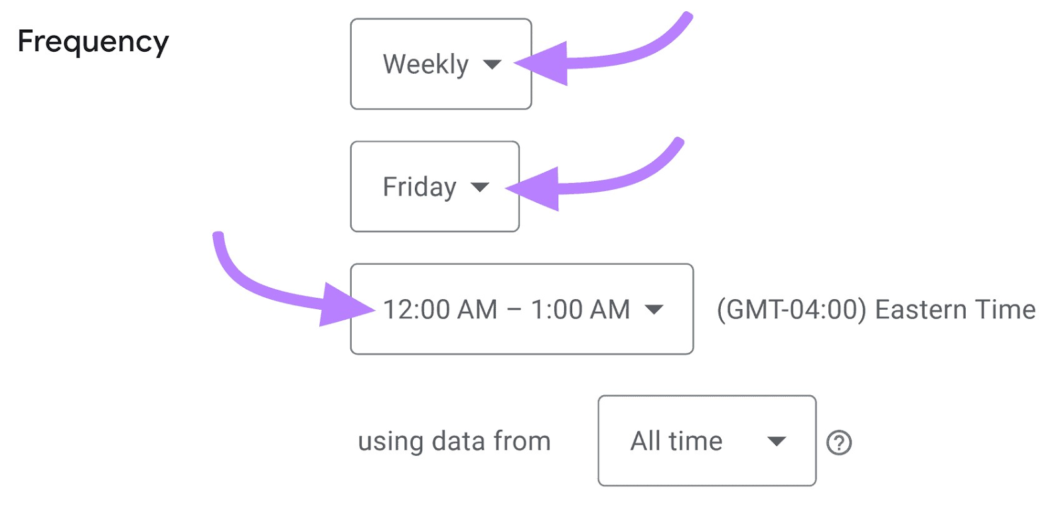
Task: Open the All time data range dropdown
Action: [x=706, y=440]
